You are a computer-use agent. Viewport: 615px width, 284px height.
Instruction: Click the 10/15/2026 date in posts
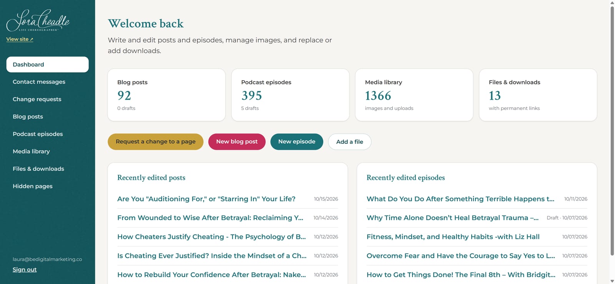(x=326, y=199)
